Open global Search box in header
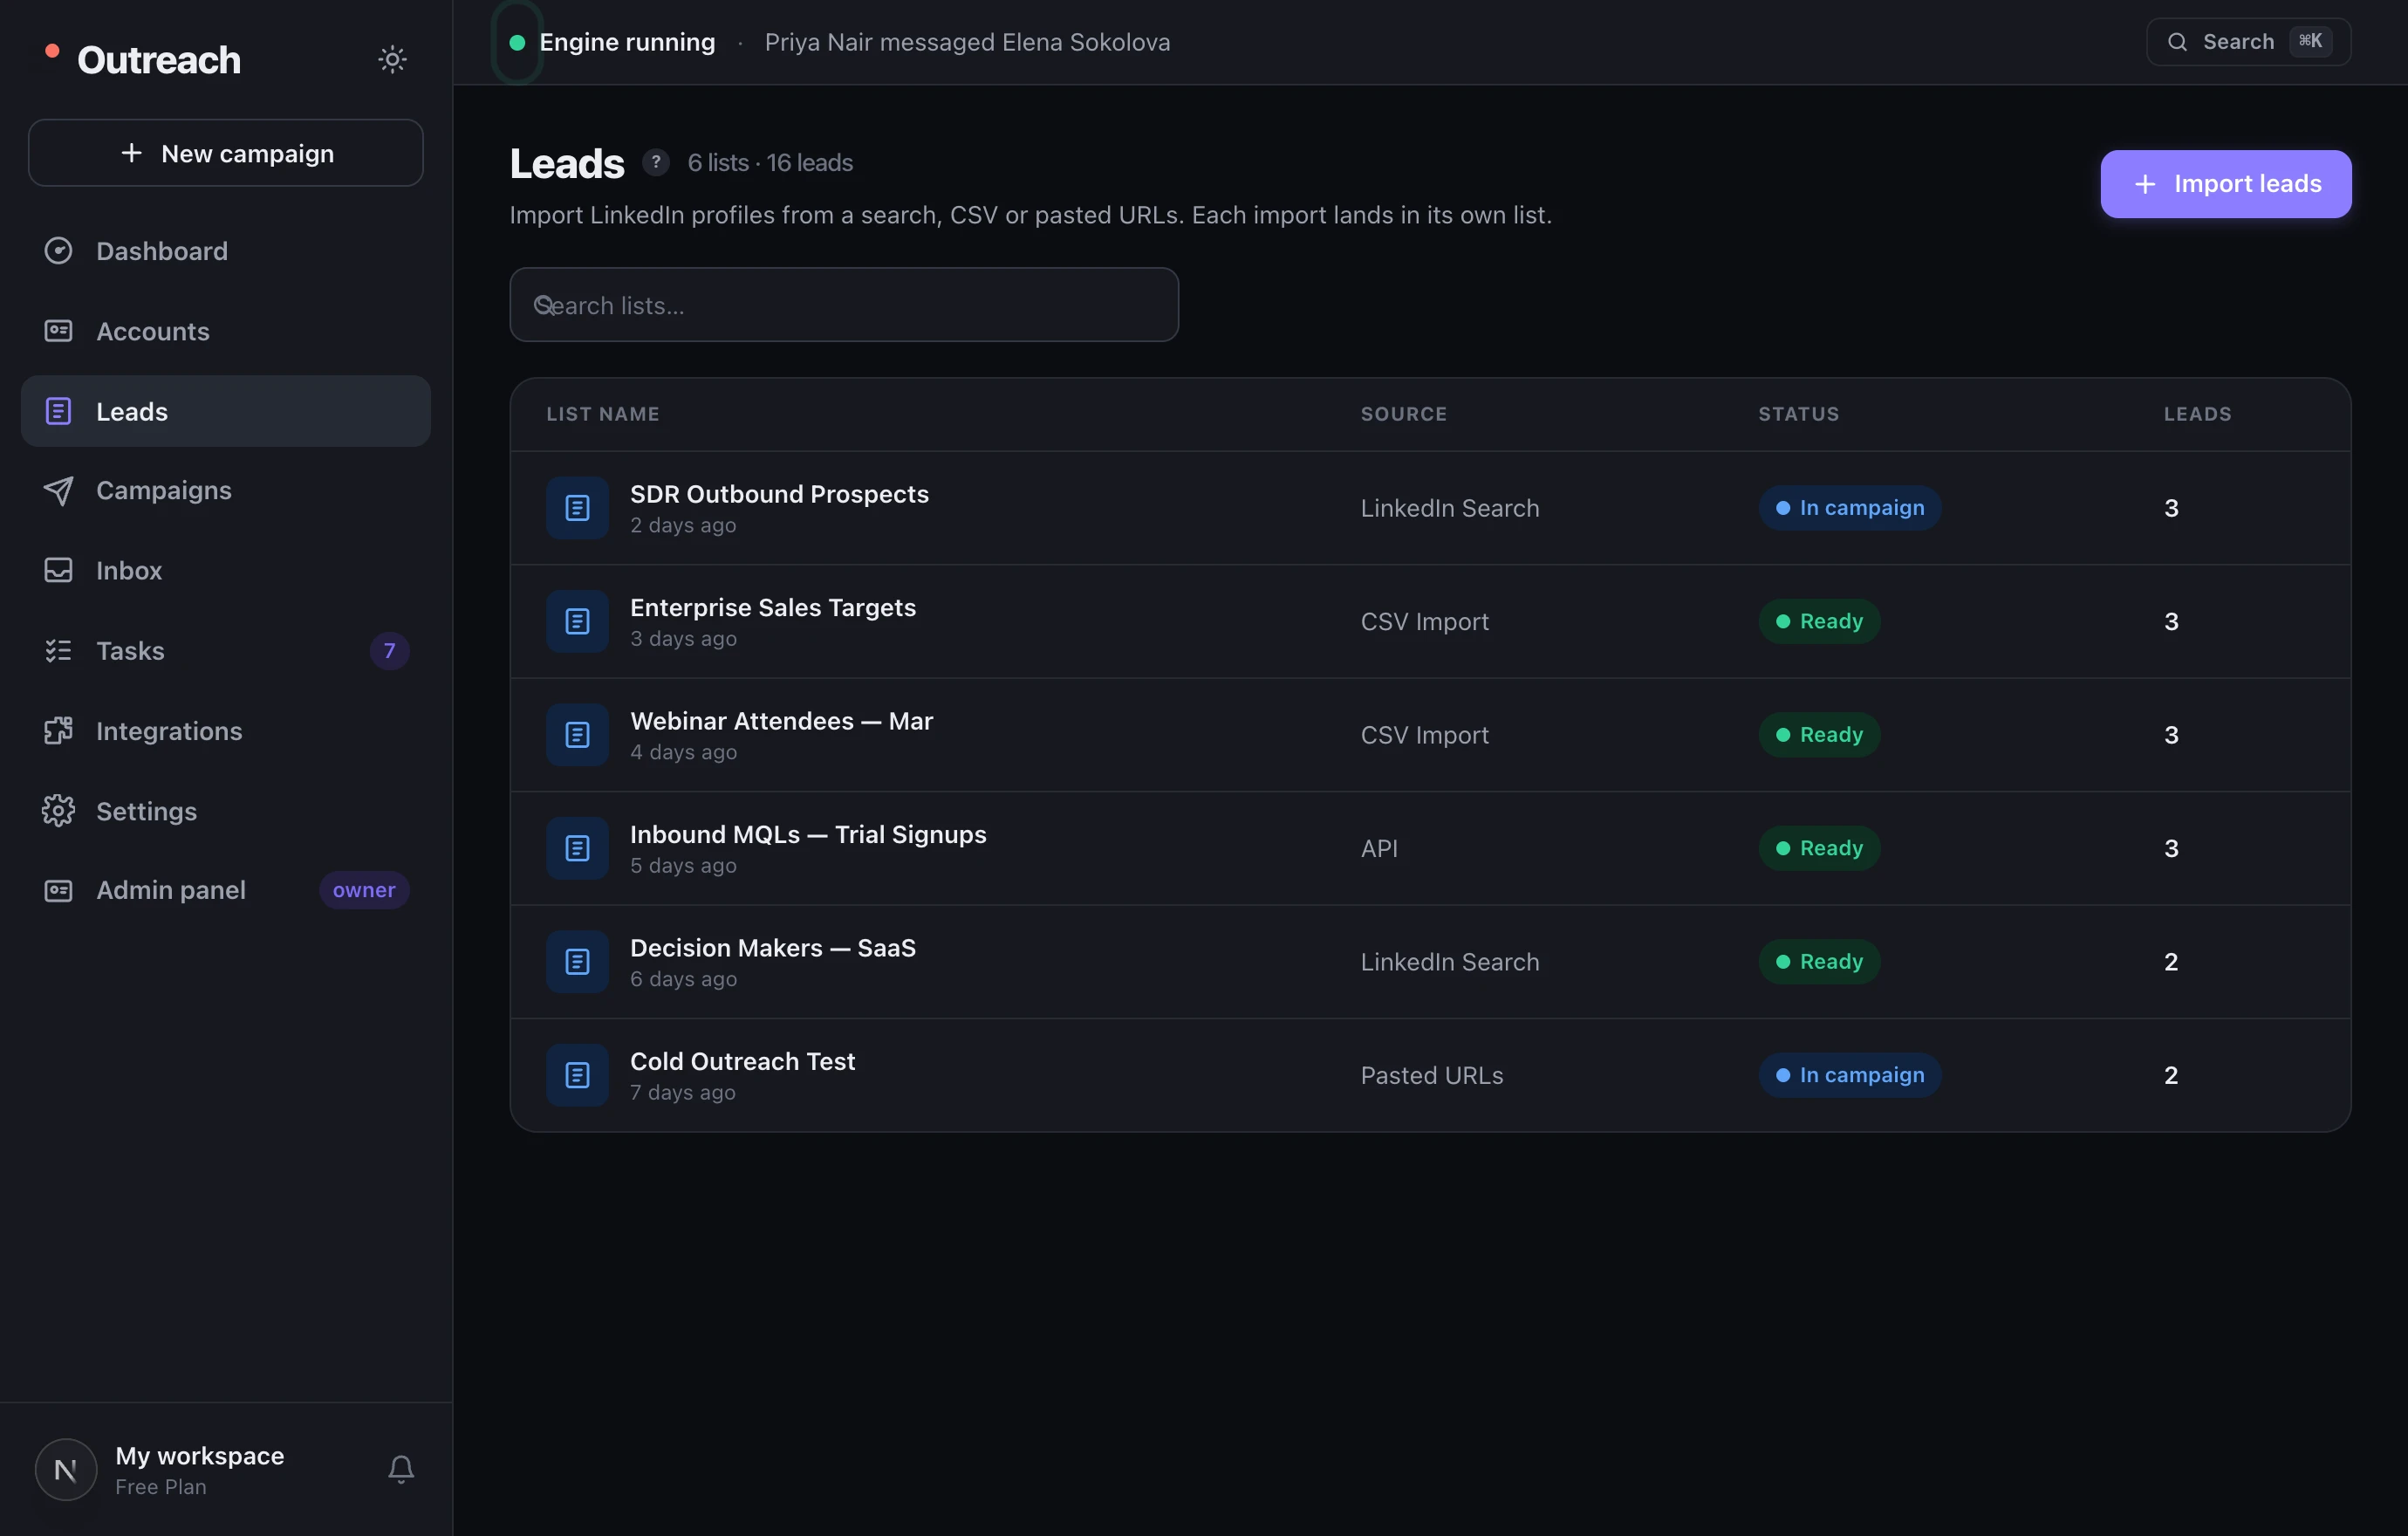The width and height of the screenshot is (2408, 1536). click(x=2248, y=42)
